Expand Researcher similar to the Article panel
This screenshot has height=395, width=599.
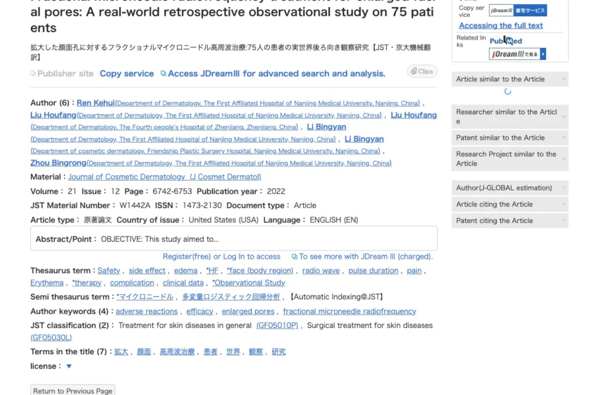(x=510, y=116)
